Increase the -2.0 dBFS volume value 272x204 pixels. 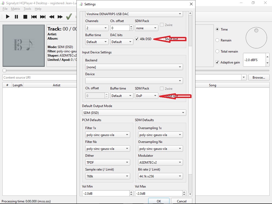coord(267,57)
